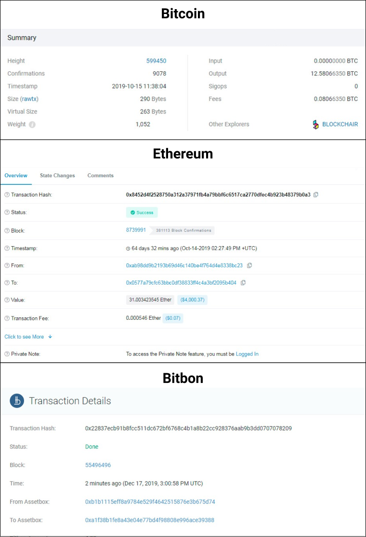Switch to the Overview tab
This screenshot has width=366, height=537.
[16, 175]
